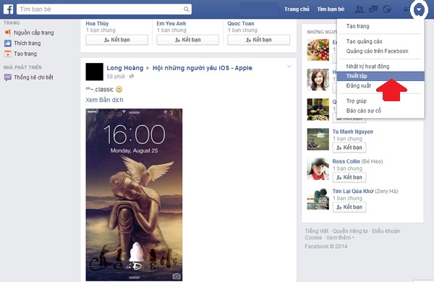Click the Tạo trang plus icon in sidebar
434x282 pixels.
click(x=7, y=54)
